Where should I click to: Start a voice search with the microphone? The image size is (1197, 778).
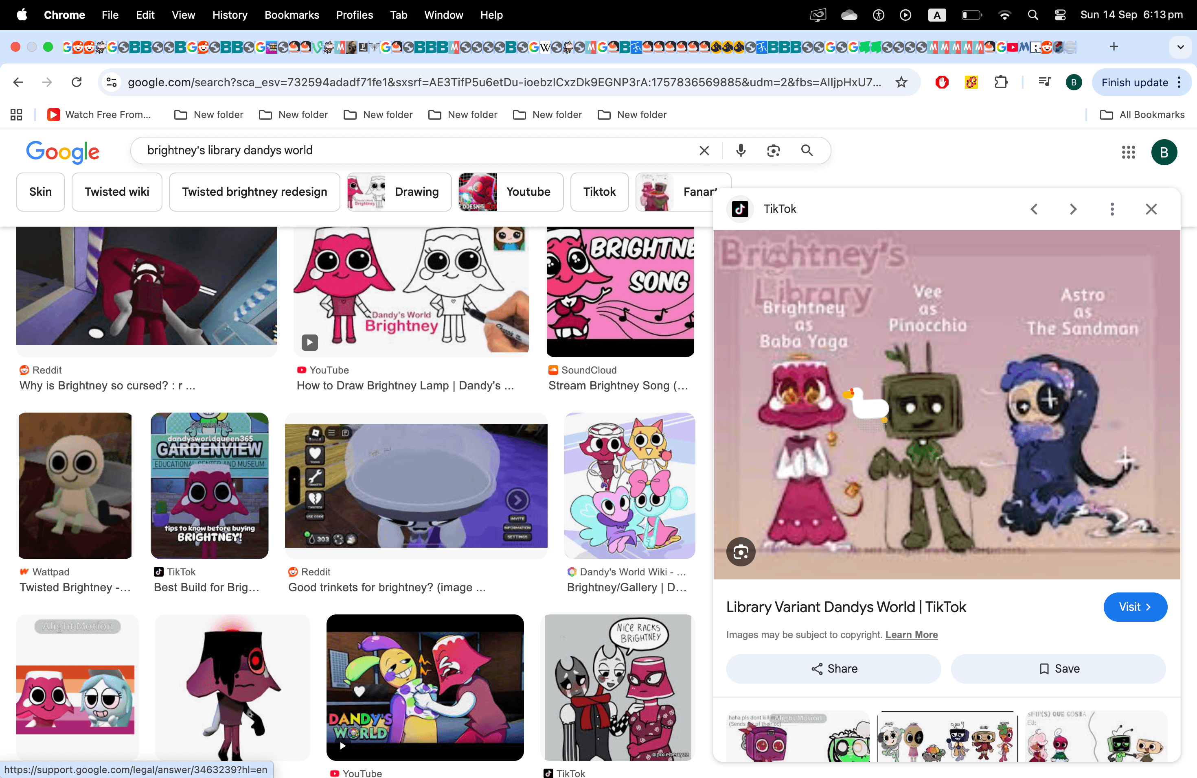point(741,150)
